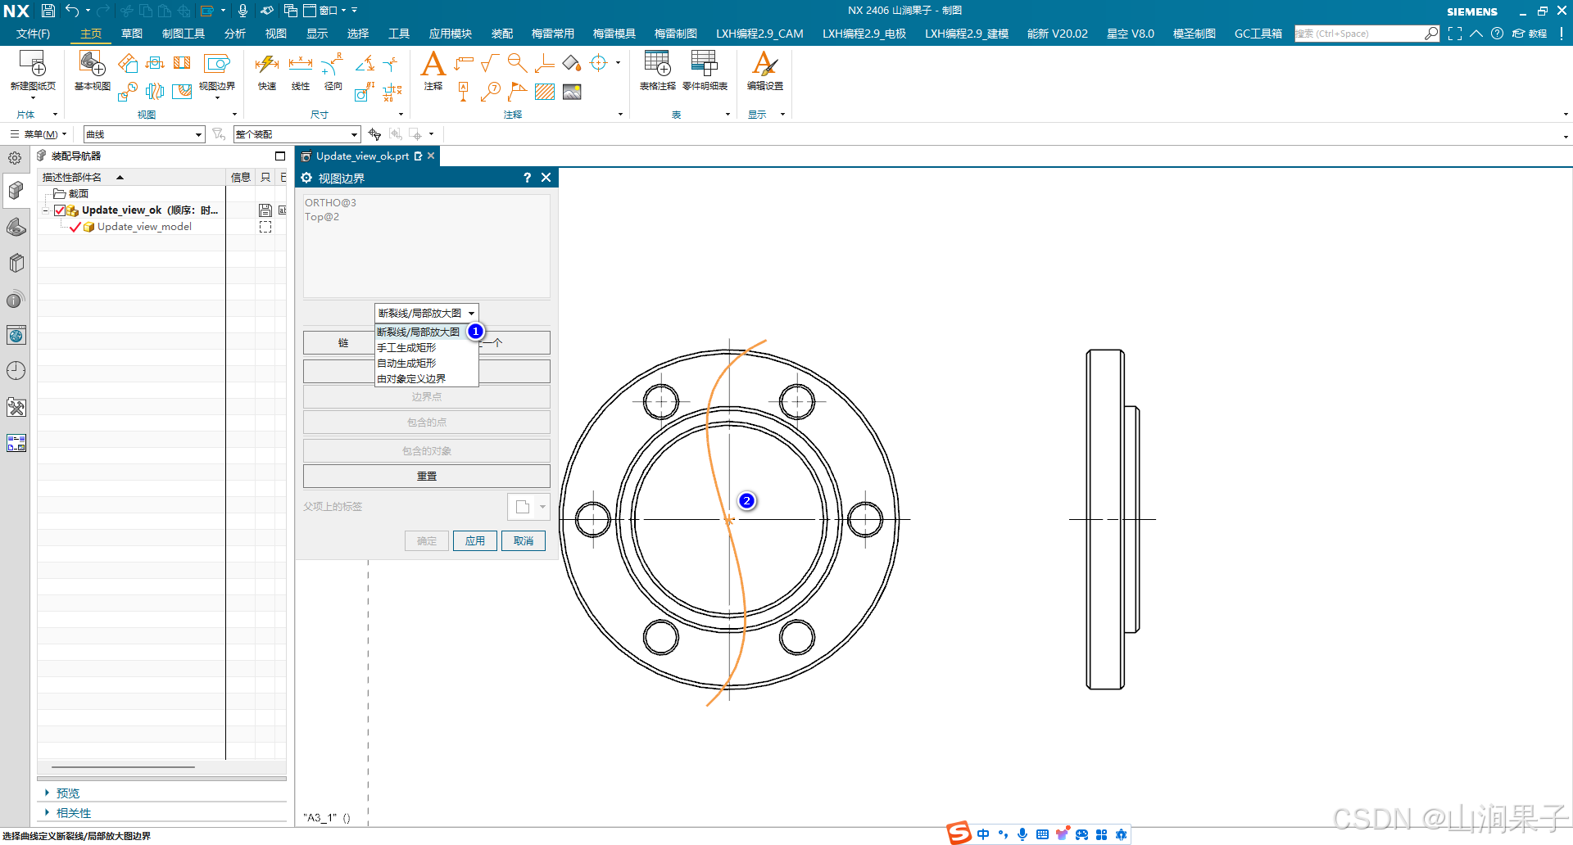Click the angular dimension icon
The image size is (1573, 845).
pyautogui.click(x=365, y=63)
